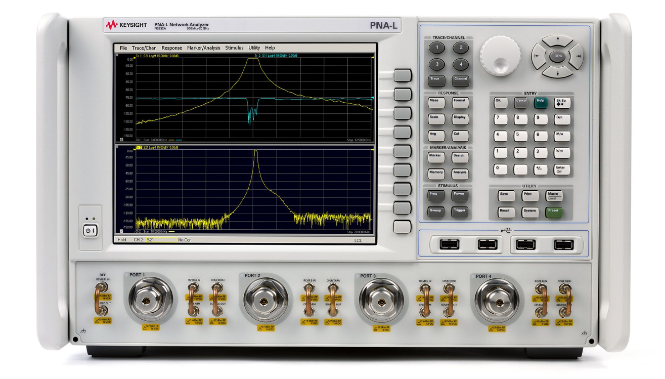Click the Print utility key
This screenshot has width=665, height=379.
click(x=530, y=196)
